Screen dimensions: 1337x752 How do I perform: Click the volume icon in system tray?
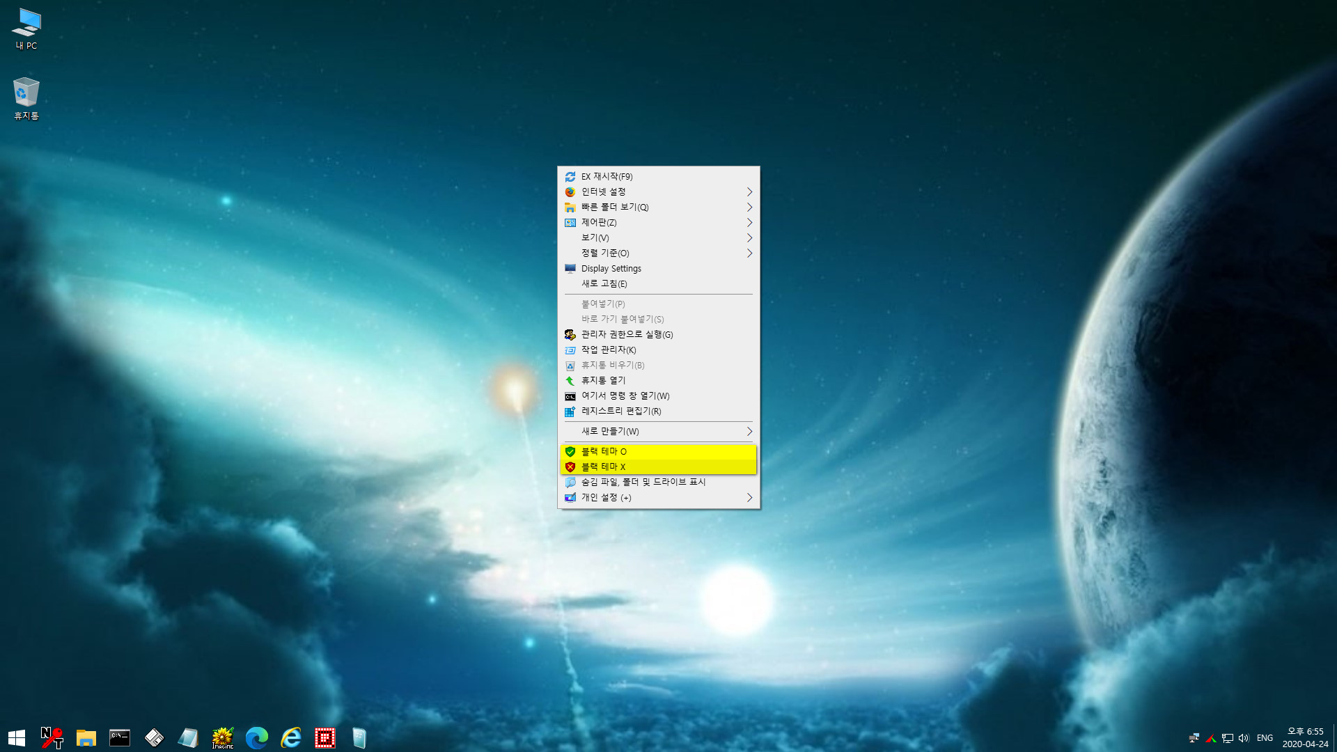click(1244, 738)
